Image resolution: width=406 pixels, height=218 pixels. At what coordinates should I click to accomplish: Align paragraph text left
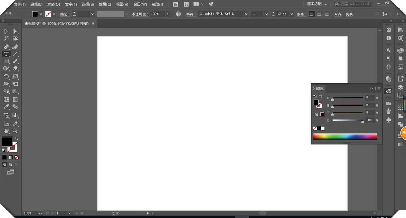312,14
